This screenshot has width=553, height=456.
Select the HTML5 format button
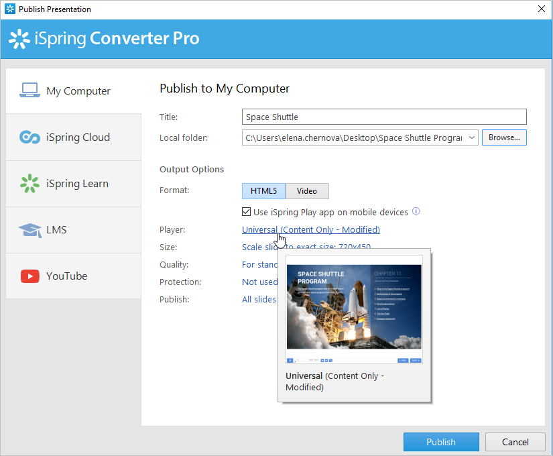coord(263,191)
